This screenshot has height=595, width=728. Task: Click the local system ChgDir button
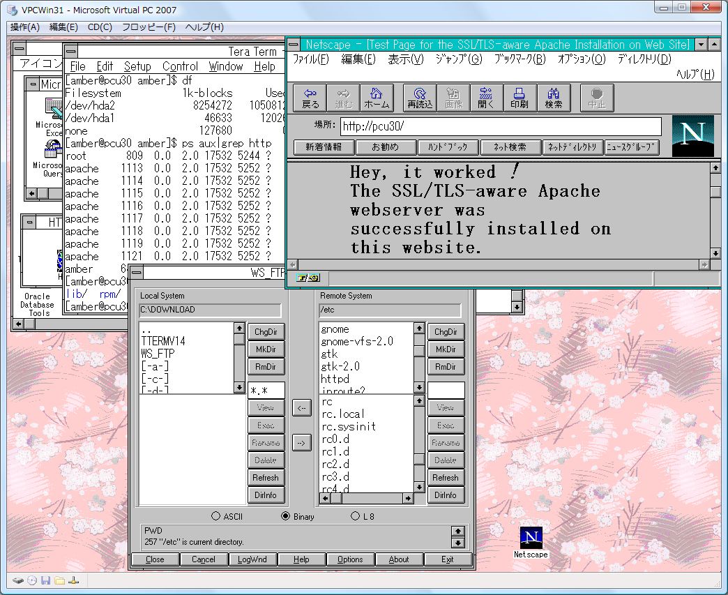[x=266, y=332]
